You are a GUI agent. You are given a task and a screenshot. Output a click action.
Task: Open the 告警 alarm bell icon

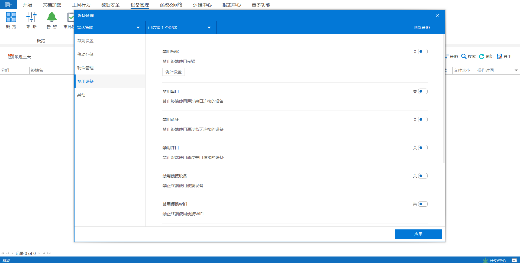pyautogui.click(x=51, y=17)
